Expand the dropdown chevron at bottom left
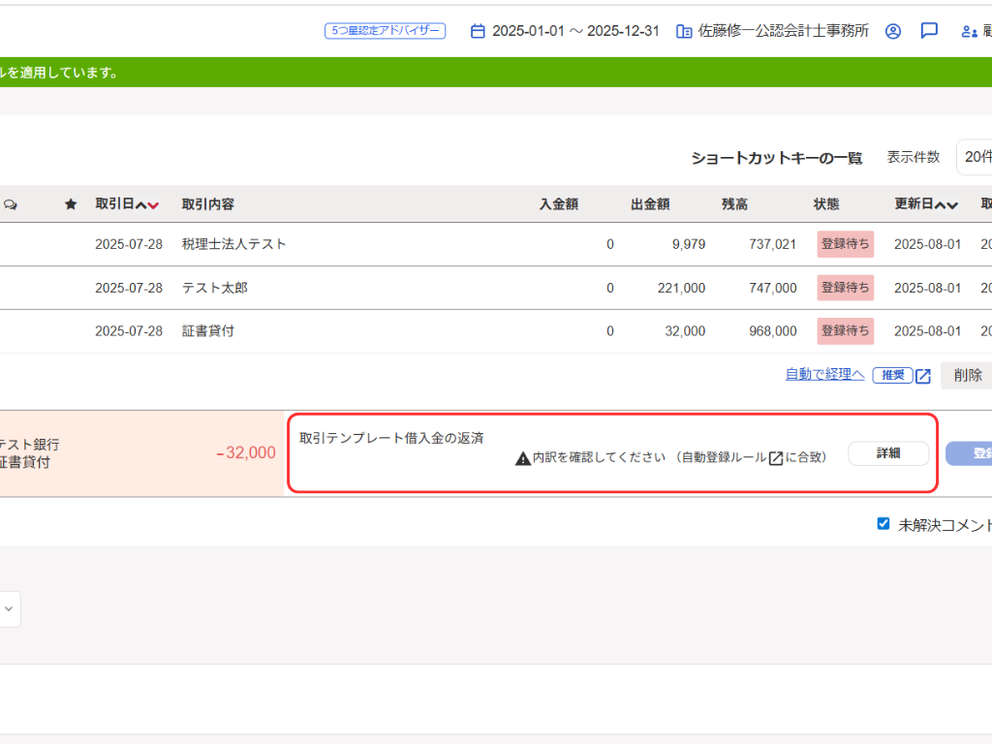The height and width of the screenshot is (744, 992). [9, 609]
